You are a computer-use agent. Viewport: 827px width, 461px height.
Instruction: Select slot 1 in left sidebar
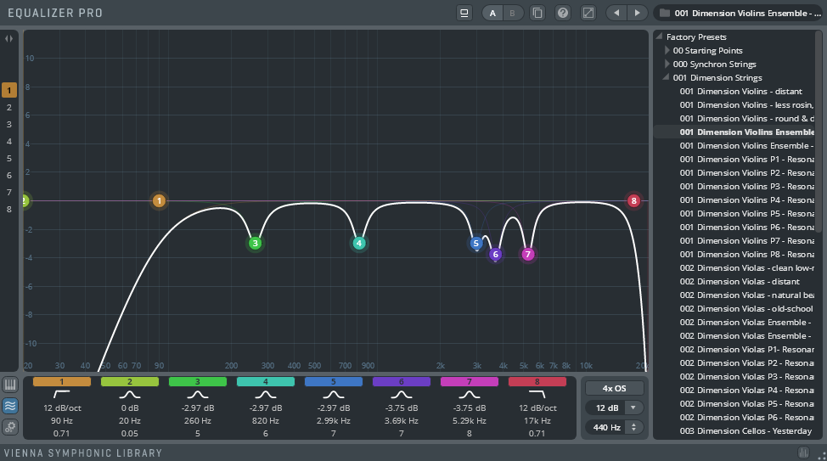click(x=9, y=90)
